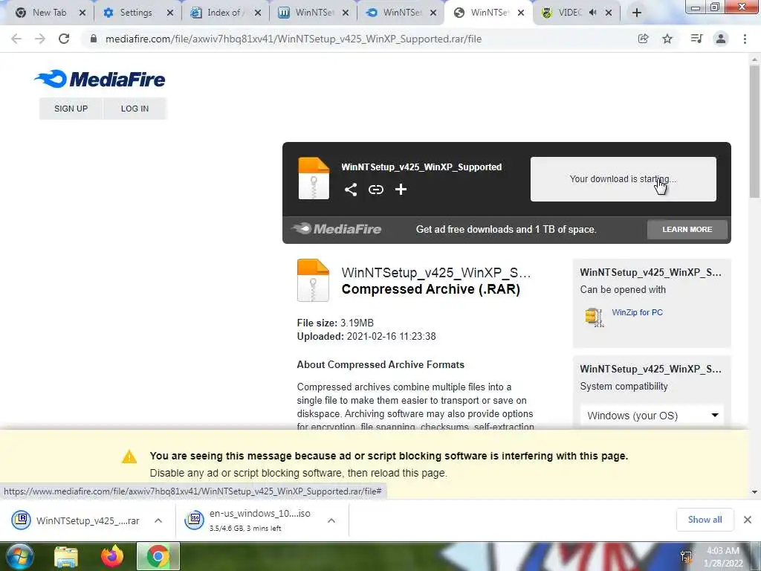Click Show all downloads
The height and width of the screenshot is (571, 761).
click(705, 520)
